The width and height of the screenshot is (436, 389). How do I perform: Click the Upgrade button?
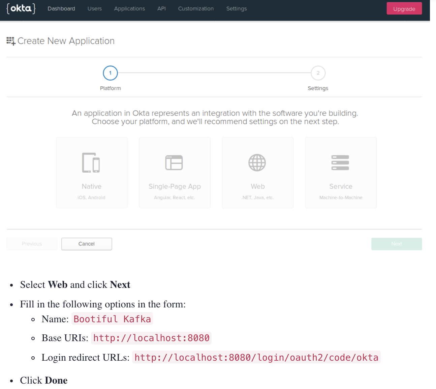404,8
